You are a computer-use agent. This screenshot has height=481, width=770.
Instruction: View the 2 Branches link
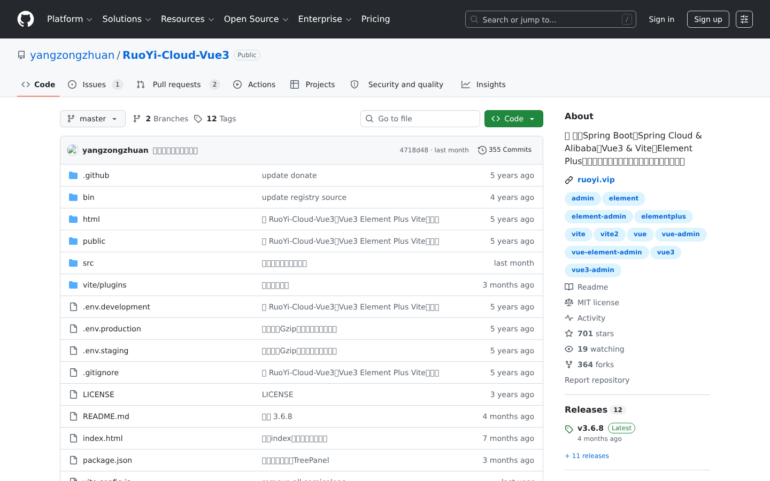click(160, 119)
